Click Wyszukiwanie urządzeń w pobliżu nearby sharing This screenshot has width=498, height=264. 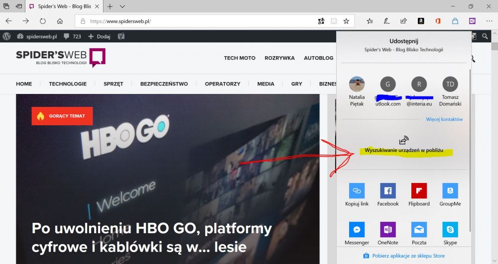404,146
